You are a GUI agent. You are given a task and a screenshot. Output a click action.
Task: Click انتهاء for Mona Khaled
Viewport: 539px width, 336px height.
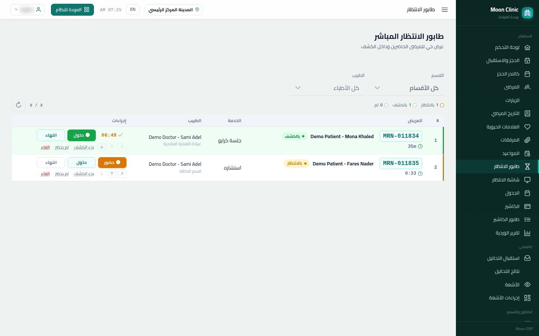(x=51, y=135)
